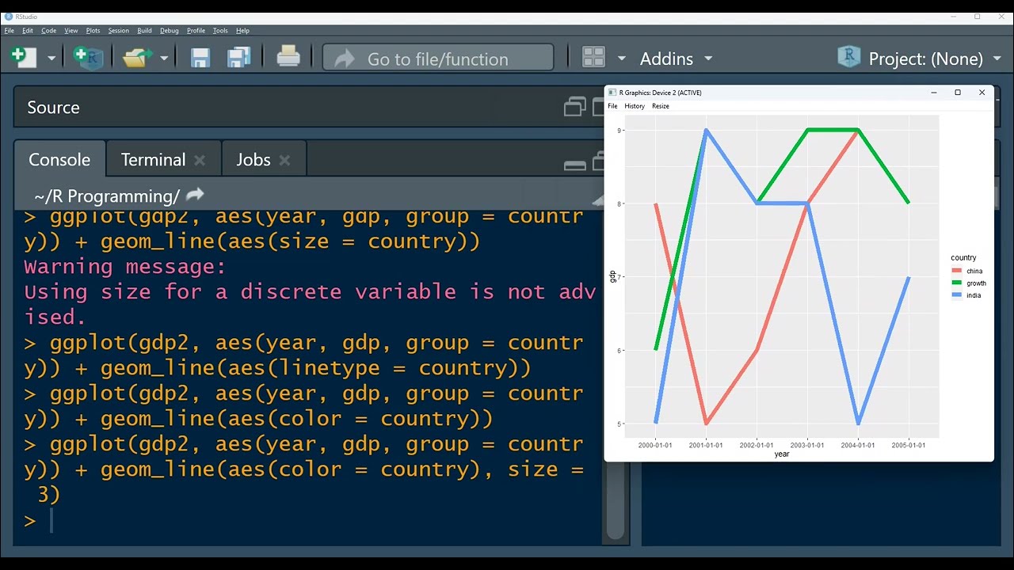Close the Jobs tab

pyautogui.click(x=284, y=160)
